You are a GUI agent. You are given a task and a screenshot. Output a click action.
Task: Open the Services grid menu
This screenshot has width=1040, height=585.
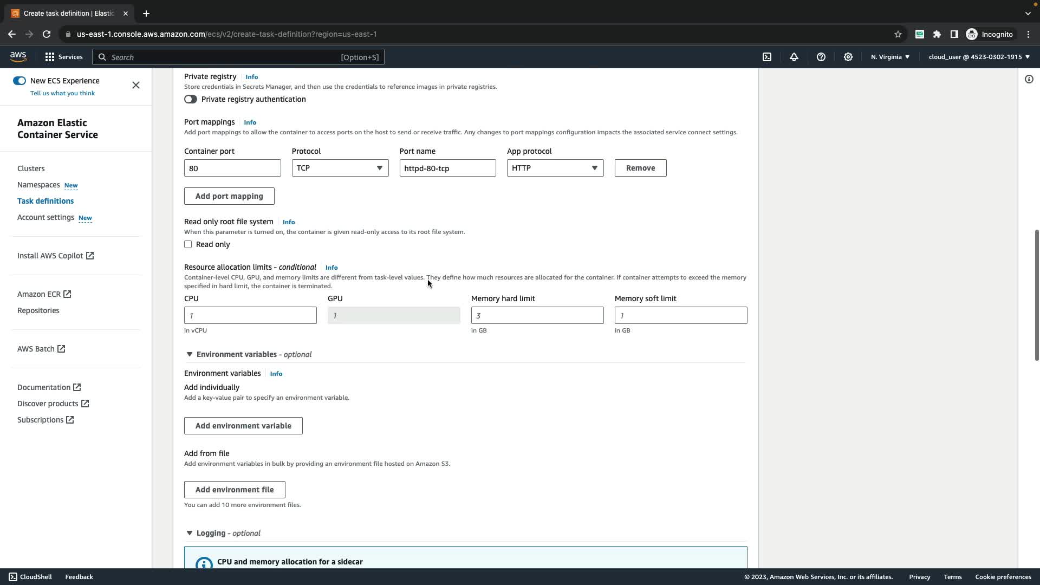pos(63,57)
